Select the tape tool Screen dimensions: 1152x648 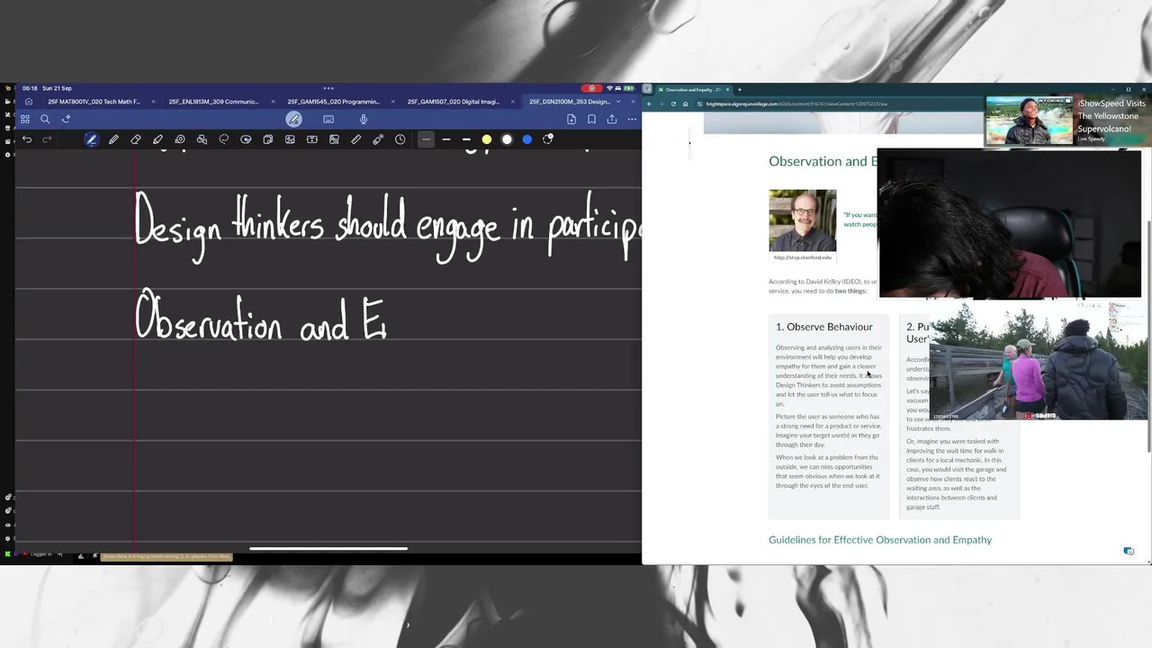180,139
